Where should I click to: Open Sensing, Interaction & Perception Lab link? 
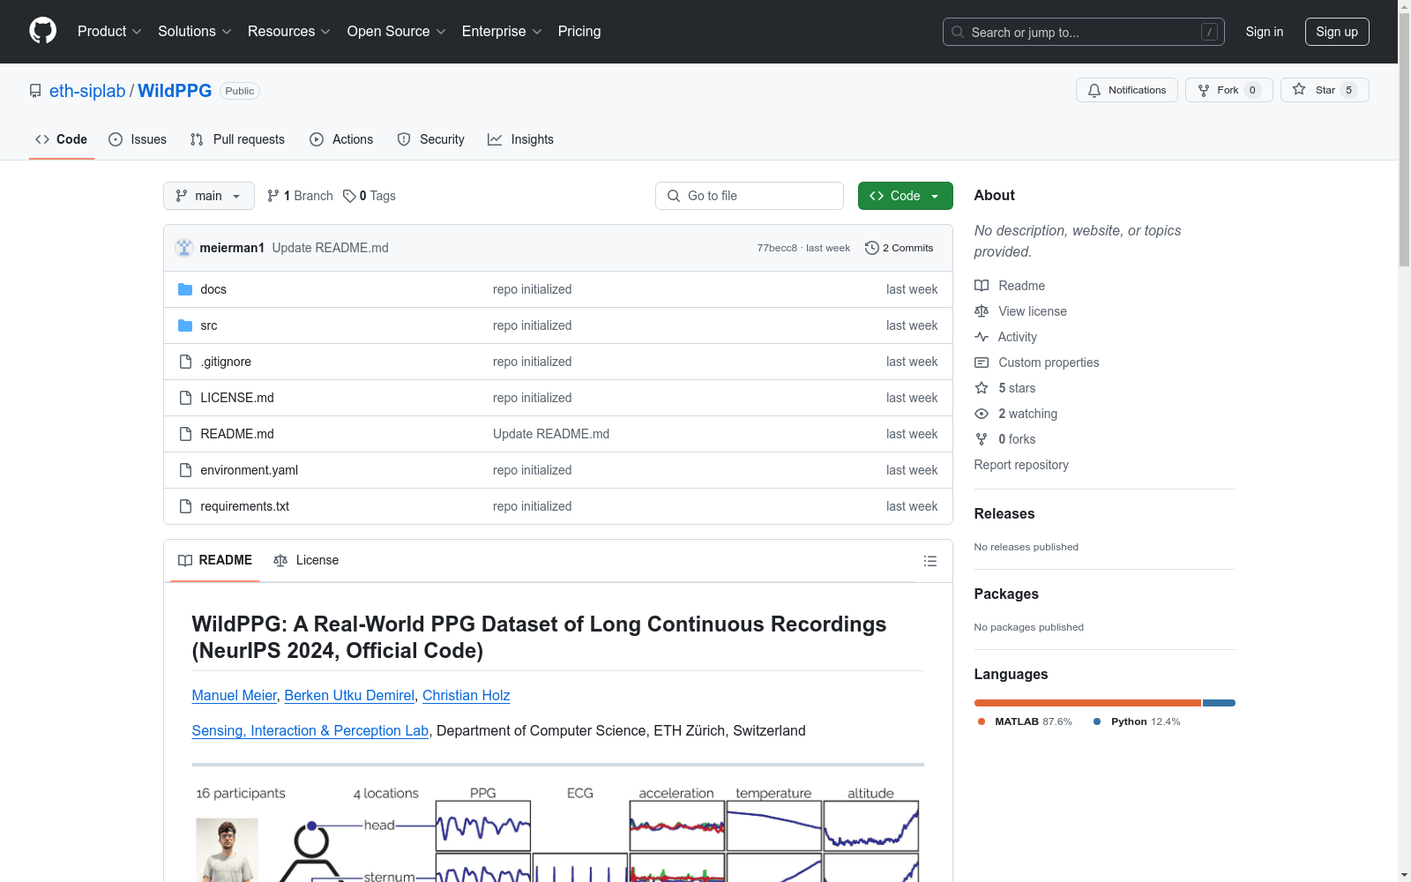click(x=310, y=730)
